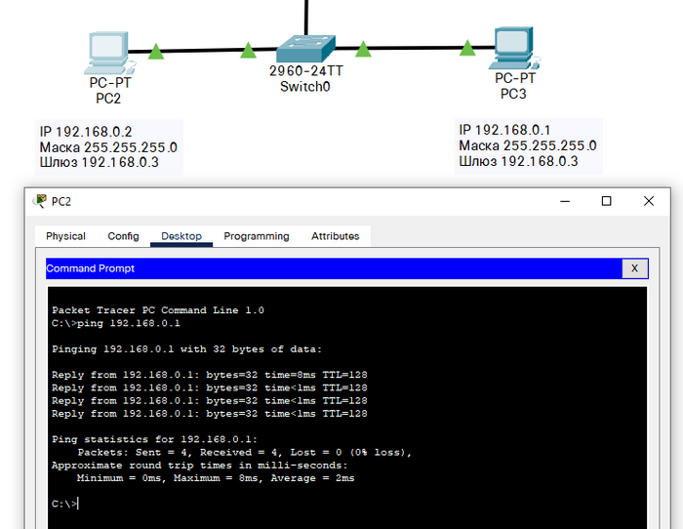Click the 'Minimum = 0ms, Maximum = 8ms' line
The height and width of the screenshot is (529, 683).
[216, 478]
